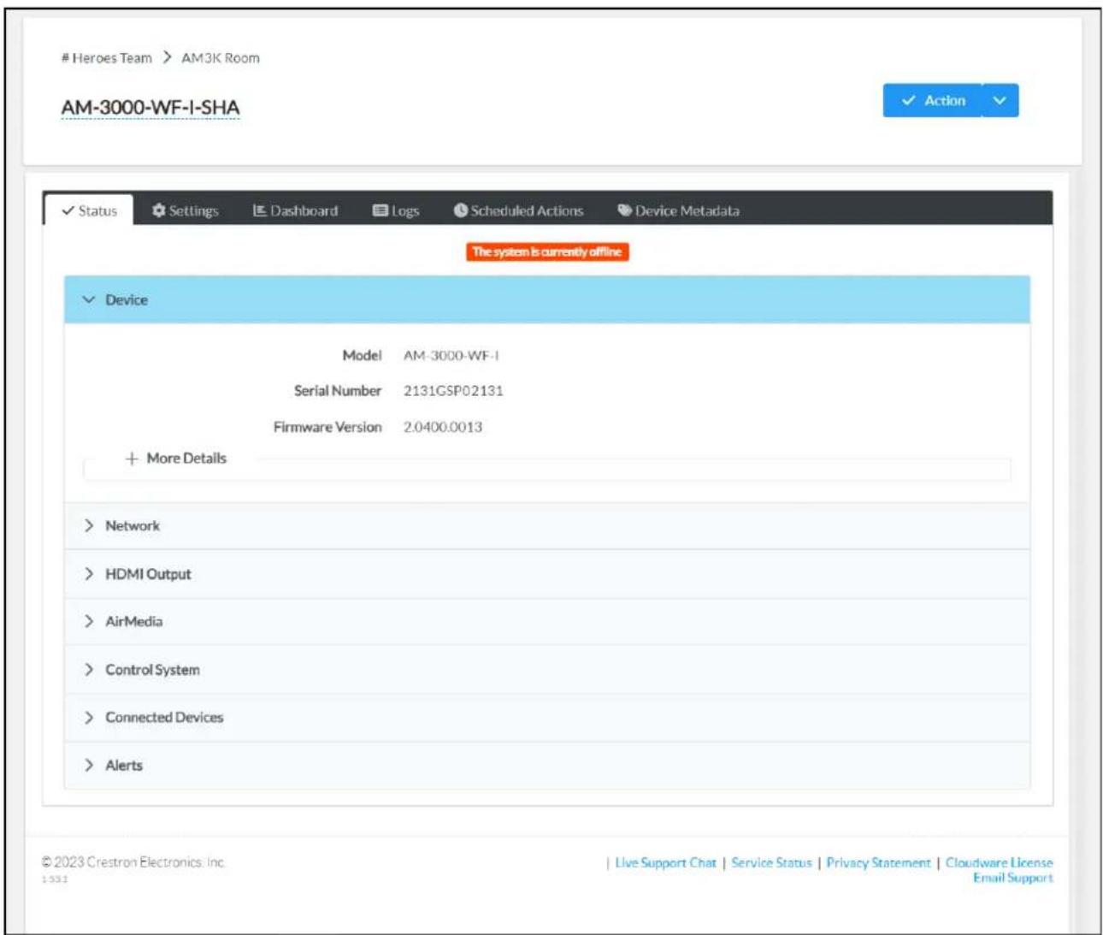Select the Scheduled Actions tab
Viewport: 1103px width, 935px height.
tap(518, 210)
